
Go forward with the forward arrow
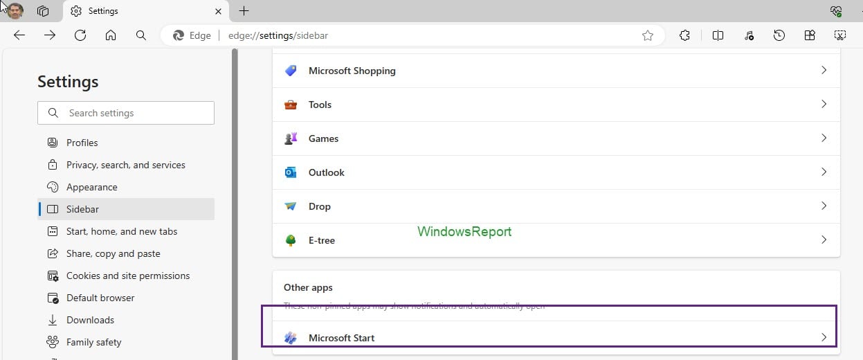tap(50, 35)
